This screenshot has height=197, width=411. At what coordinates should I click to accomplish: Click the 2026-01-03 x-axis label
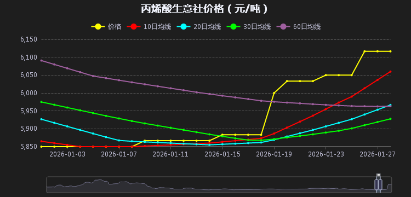(67, 154)
